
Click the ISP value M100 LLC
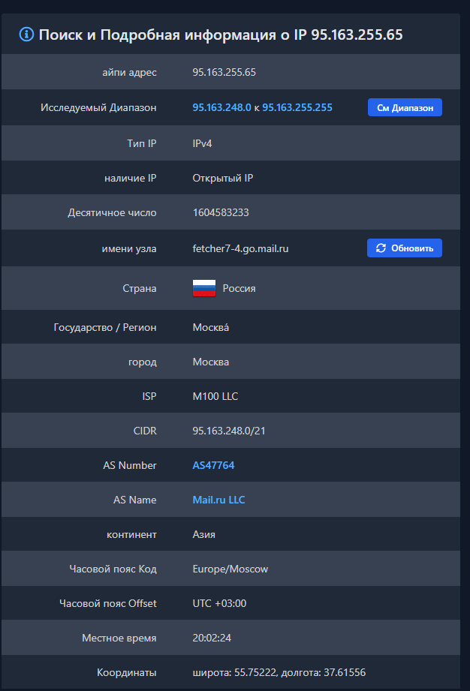click(x=215, y=396)
